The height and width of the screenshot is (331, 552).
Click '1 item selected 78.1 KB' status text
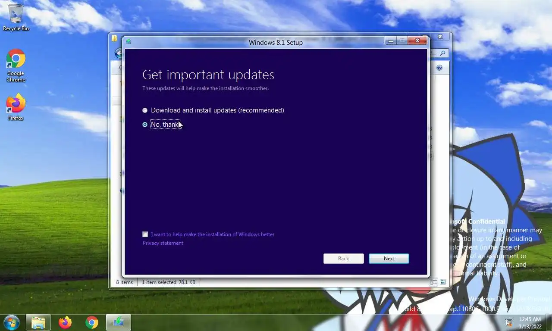click(x=169, y=282)
